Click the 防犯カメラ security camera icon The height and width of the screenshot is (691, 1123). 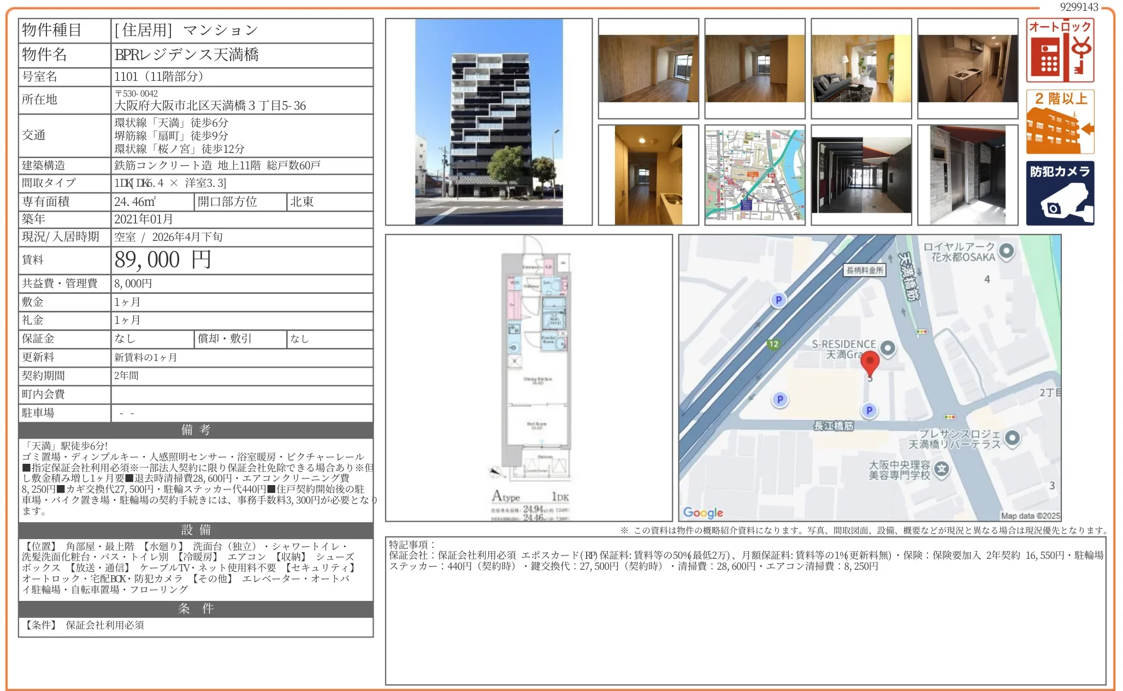(x=1060, y=193)
